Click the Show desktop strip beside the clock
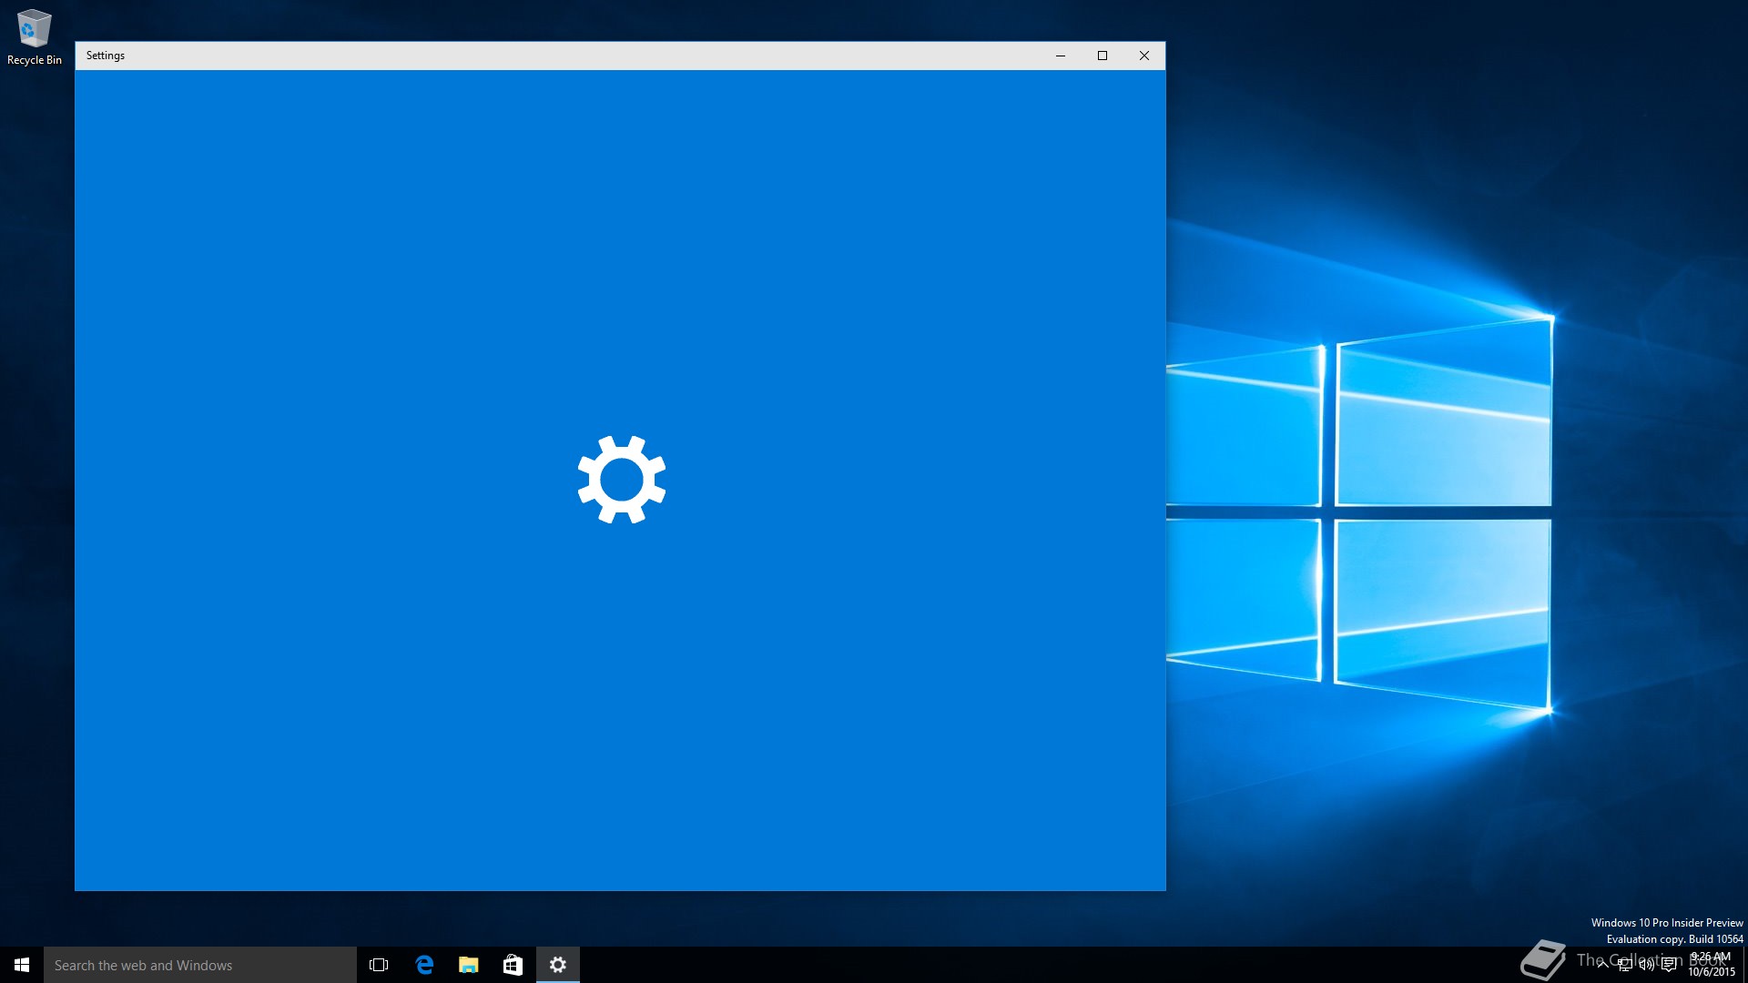The width and height of the screenshot is (1748, 983). (1745, 965)
